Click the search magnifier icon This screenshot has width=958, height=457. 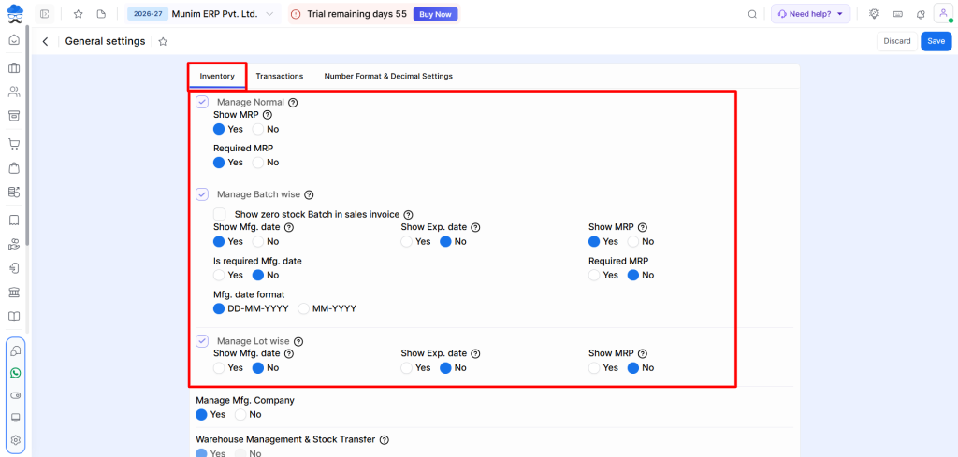coord(753,14)
